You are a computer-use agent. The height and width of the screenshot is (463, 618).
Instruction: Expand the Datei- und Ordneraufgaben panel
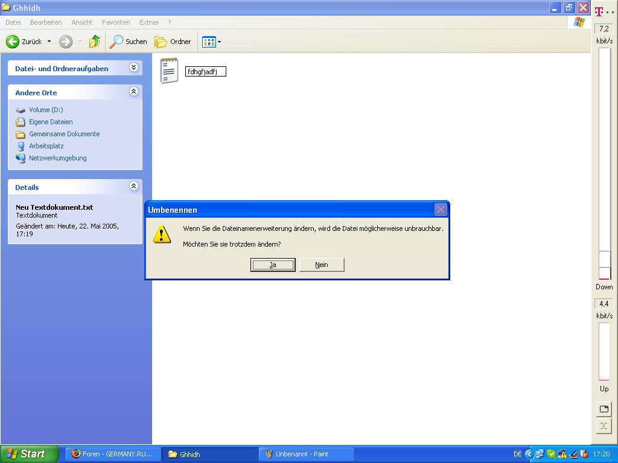[133, 68]
